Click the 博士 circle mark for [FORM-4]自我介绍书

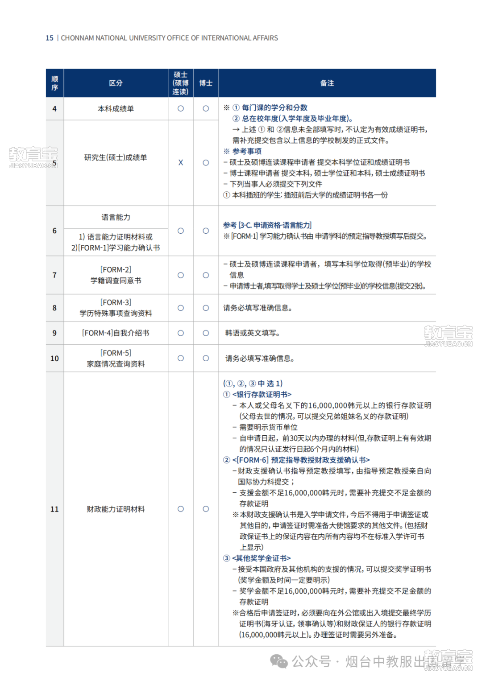(x=206, y=333)
